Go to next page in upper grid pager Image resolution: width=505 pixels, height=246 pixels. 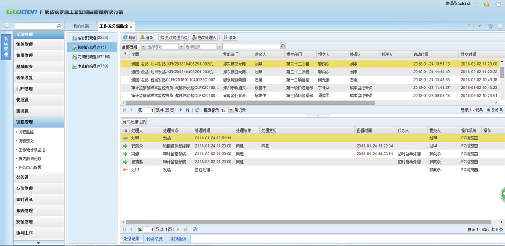point(181,110)
